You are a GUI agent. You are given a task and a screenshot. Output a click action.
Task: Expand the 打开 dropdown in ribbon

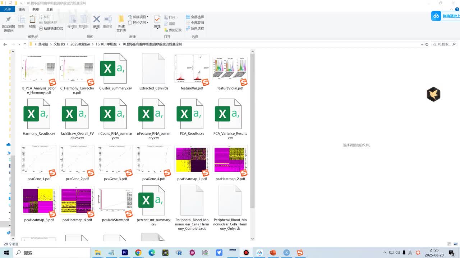pyautogui.click(x=171, y=17)
